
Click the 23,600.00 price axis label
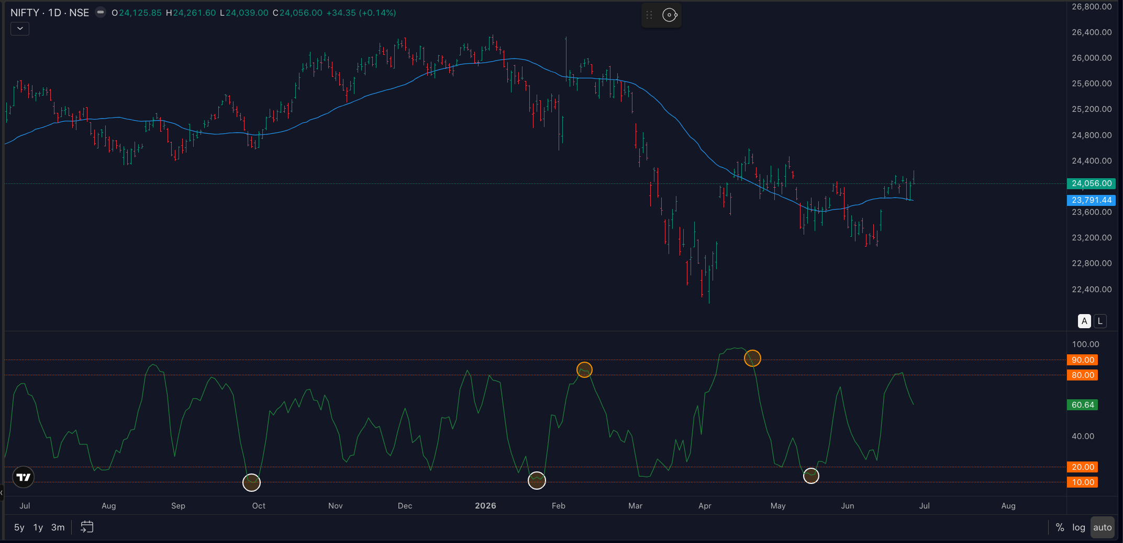pyautogui.click(x=1092, y=212)
